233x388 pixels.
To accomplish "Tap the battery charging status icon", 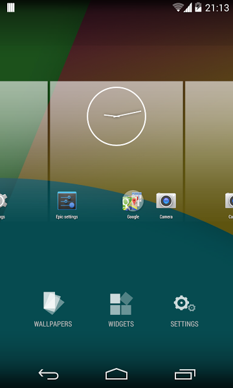I will point(198,7).
